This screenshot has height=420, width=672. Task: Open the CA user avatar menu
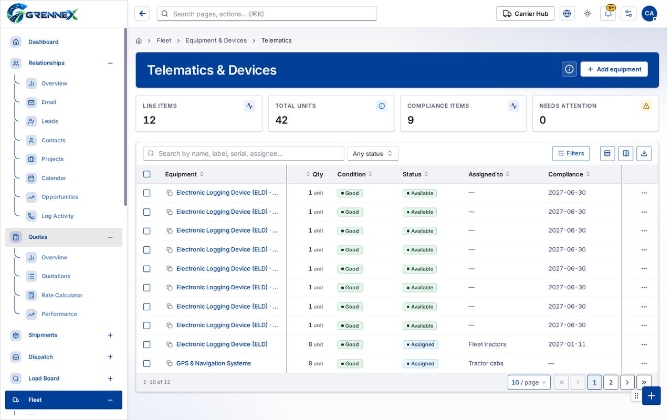[649, 14]
